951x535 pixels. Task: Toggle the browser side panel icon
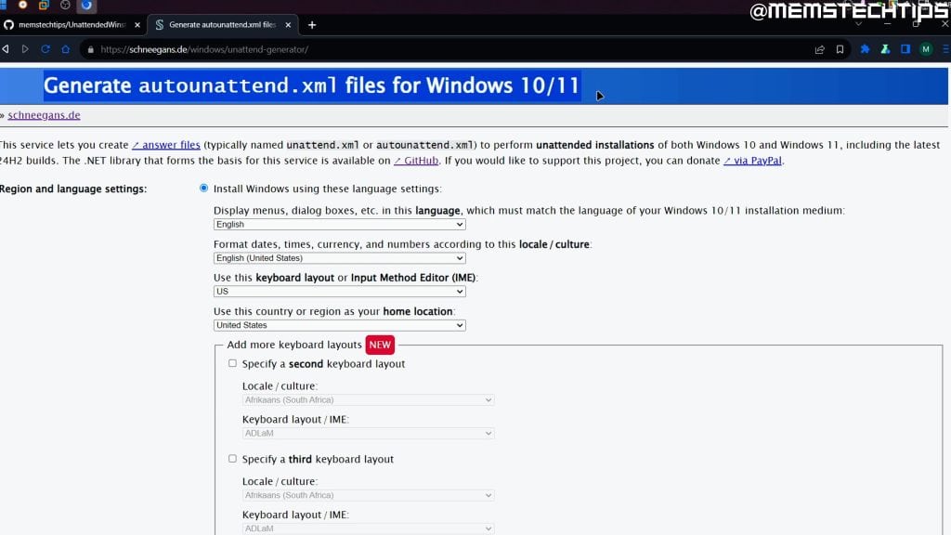point(905,49)
